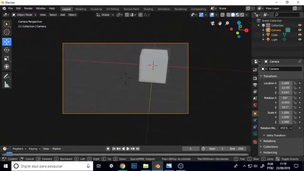The image size is (304, 171).
Task: Lock the Rotation X value
Action: 295,98
